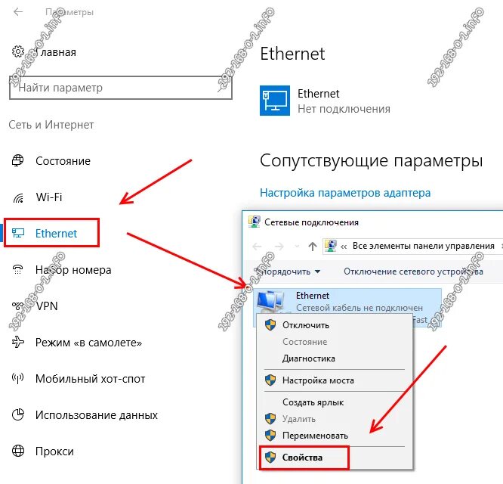Open the VPN settings section
This screenshot has height=484, width=503.
(x=35, y=306)
